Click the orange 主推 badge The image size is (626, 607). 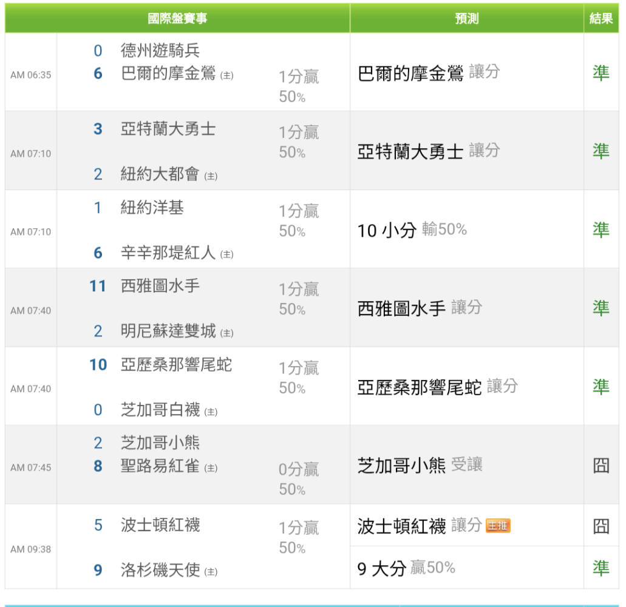pos(498,526)
